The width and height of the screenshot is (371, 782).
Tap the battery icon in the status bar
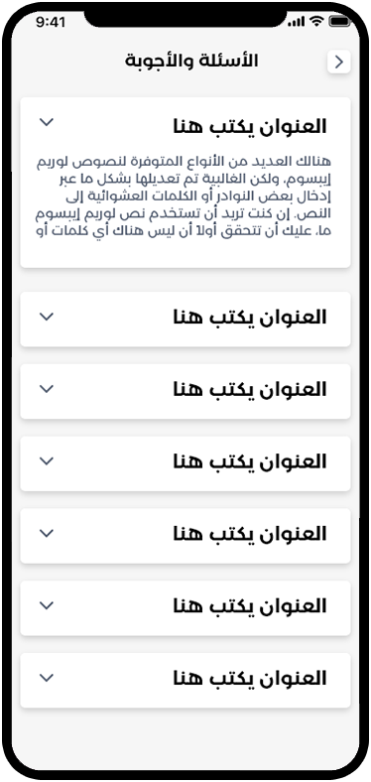coord(340,21)
